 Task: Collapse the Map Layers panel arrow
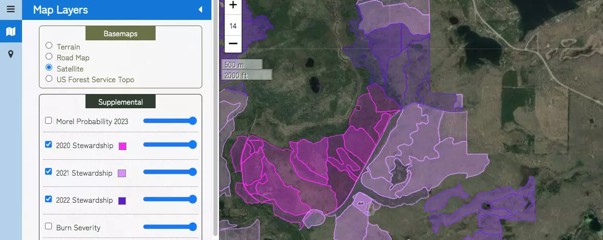pyautogui.click(x=200, y=10)
